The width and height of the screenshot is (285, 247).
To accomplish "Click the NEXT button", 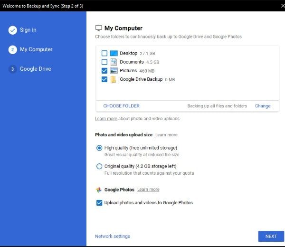I will coord(271,236).
